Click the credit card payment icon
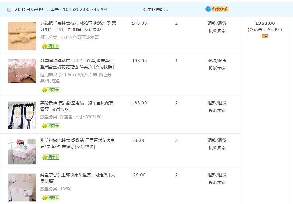The image size is (293, 204). (x=265, y=36)
